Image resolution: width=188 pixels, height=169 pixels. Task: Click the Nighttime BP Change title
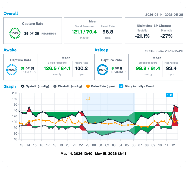(x=154, y=26)
